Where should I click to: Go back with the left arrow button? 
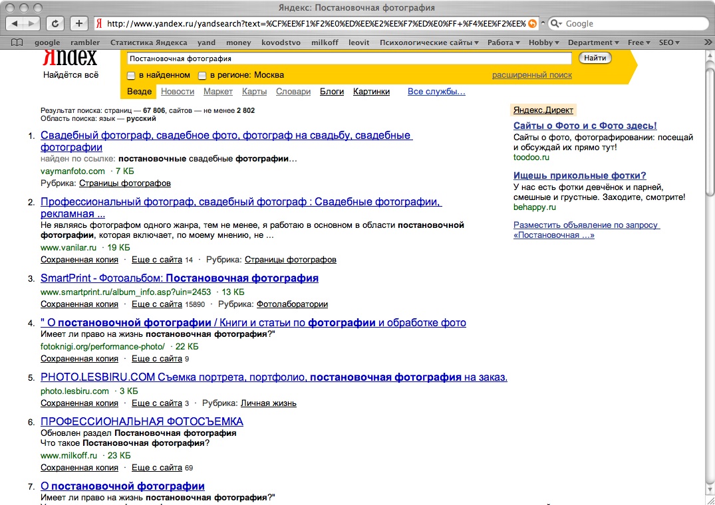coord(15,23)
